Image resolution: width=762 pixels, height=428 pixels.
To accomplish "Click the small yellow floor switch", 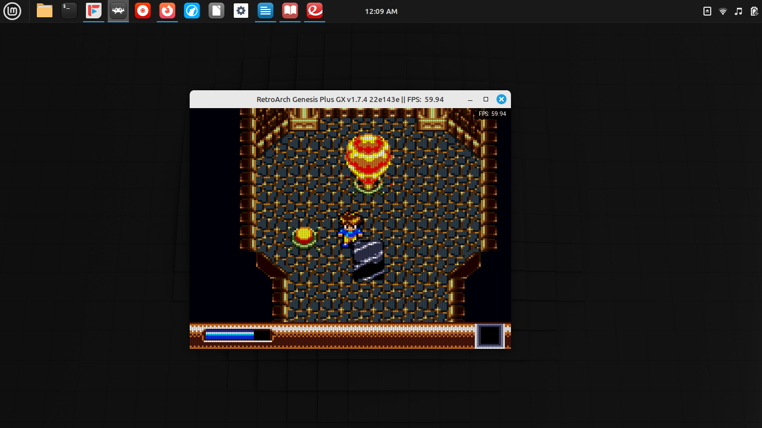I will click(304, 237).
